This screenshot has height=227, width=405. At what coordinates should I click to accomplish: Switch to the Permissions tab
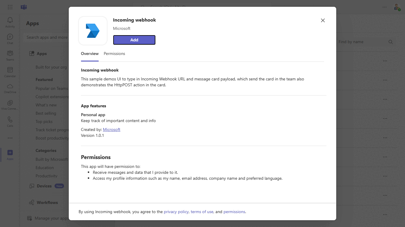click(114, 53)
